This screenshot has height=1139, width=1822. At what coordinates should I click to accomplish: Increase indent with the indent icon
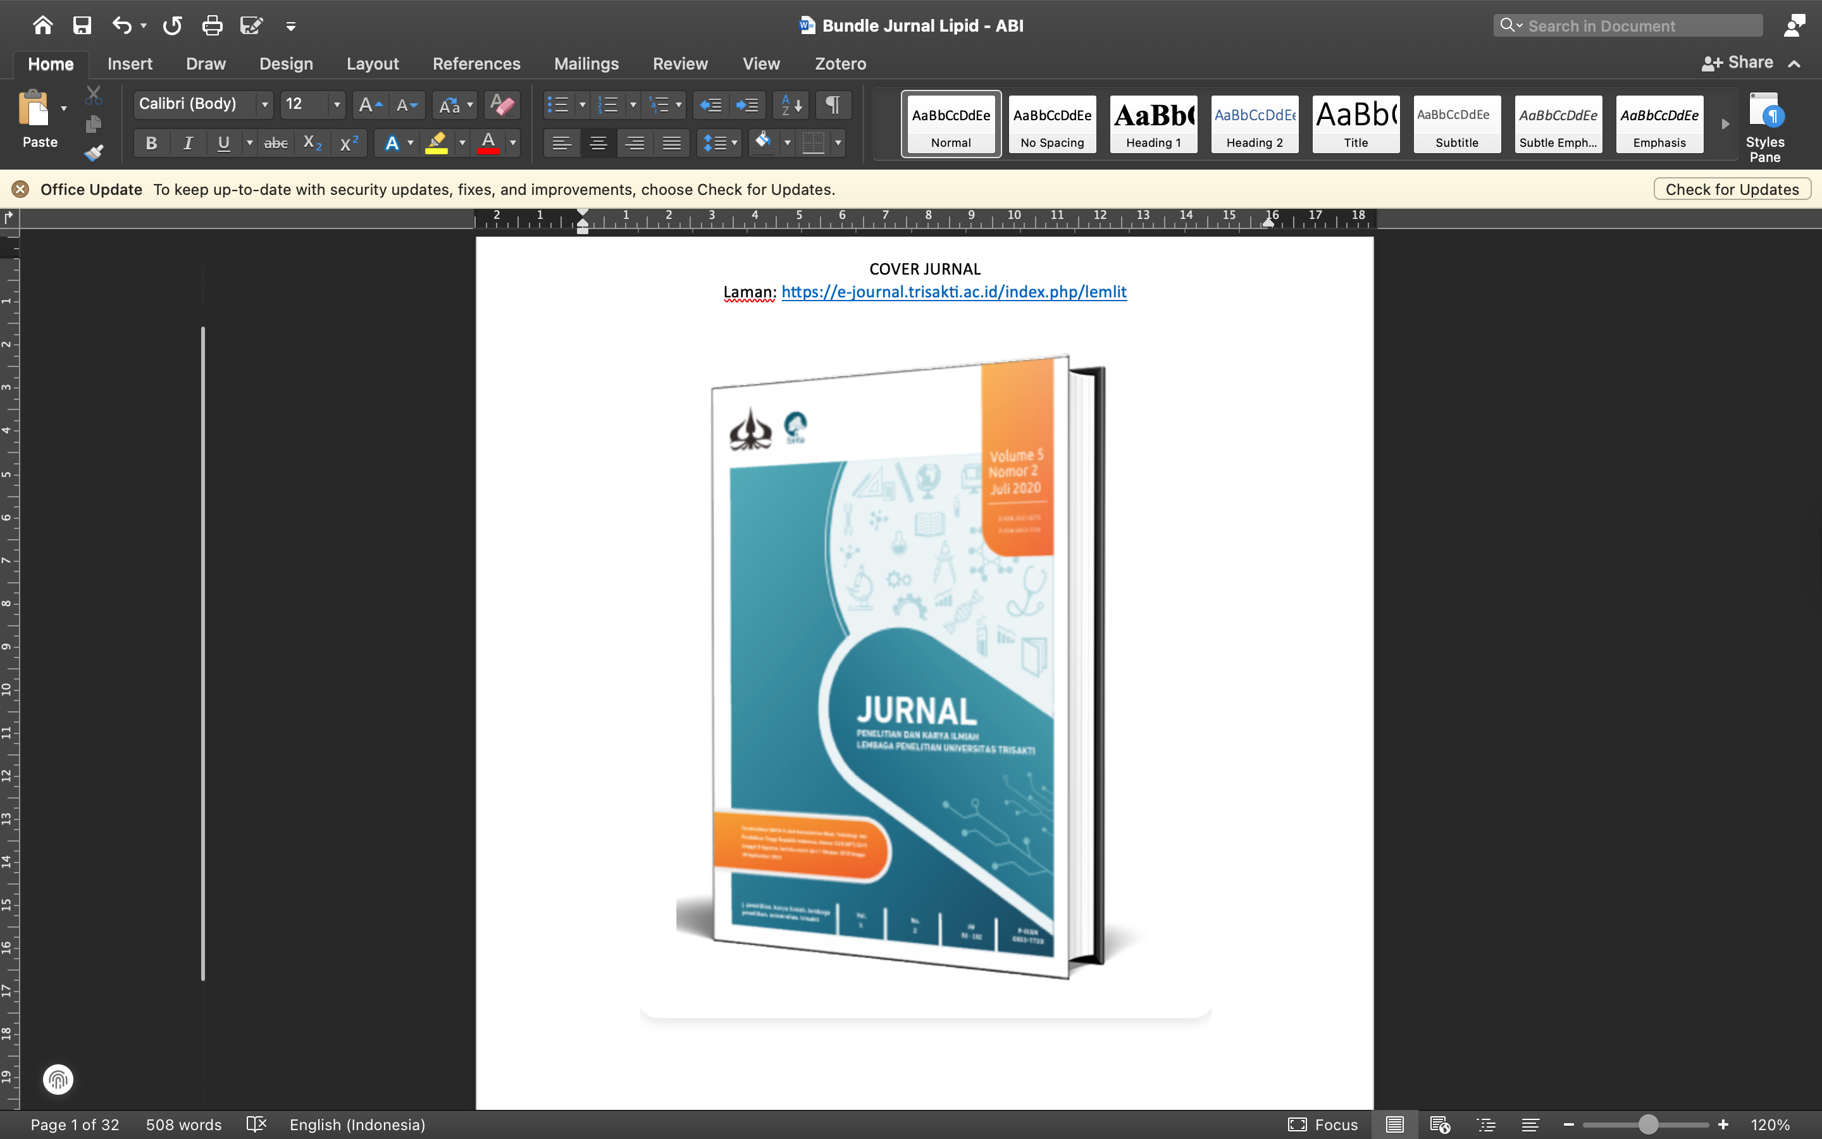tap(747, 104)
